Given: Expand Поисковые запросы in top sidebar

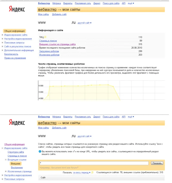Looking at the screenshot, I should [x=2, y=42].
